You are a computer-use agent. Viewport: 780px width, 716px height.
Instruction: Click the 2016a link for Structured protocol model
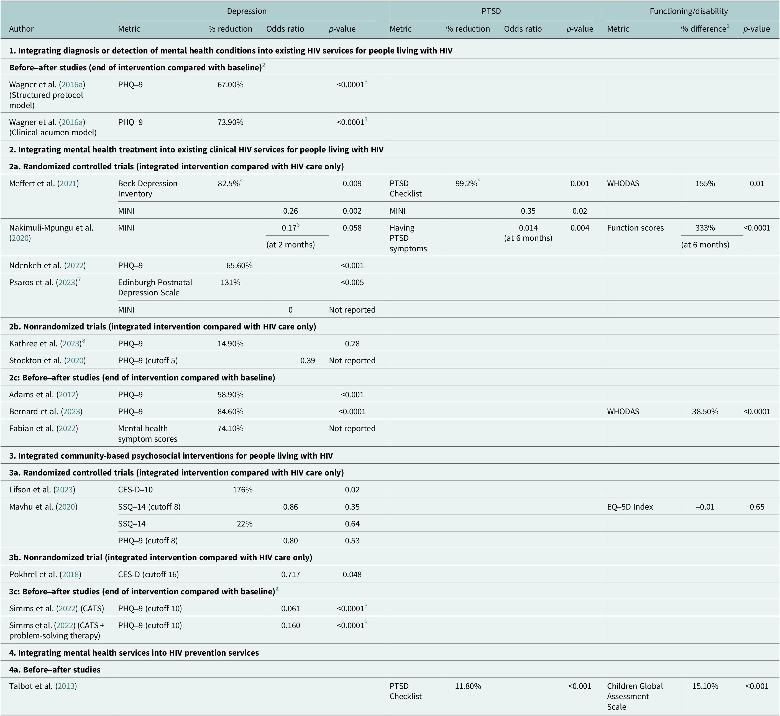[x=72, y=85]
